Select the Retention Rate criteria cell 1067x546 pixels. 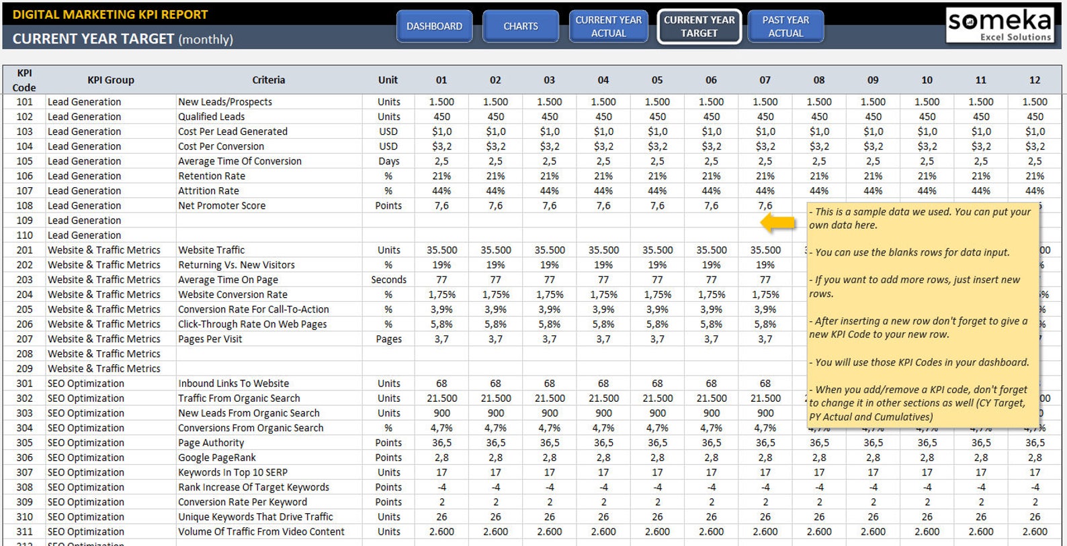[269, 176]
